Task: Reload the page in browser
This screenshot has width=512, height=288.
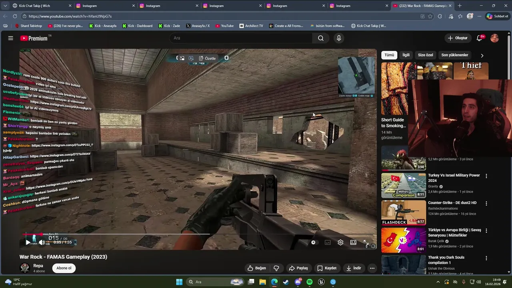Action: (x=15, y=16)
